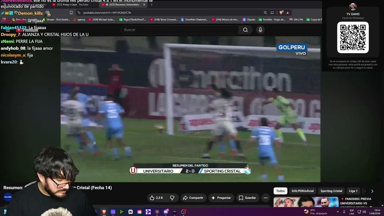
Task: Bookmark this page using the bookmark icon
Action: tap(71, 13)
